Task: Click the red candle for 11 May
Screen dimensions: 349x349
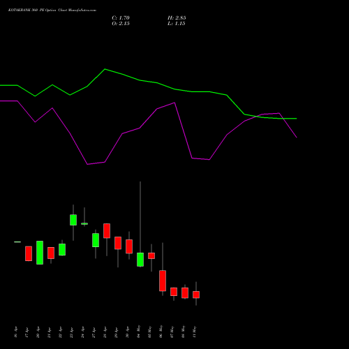Action: click(196, 295)
